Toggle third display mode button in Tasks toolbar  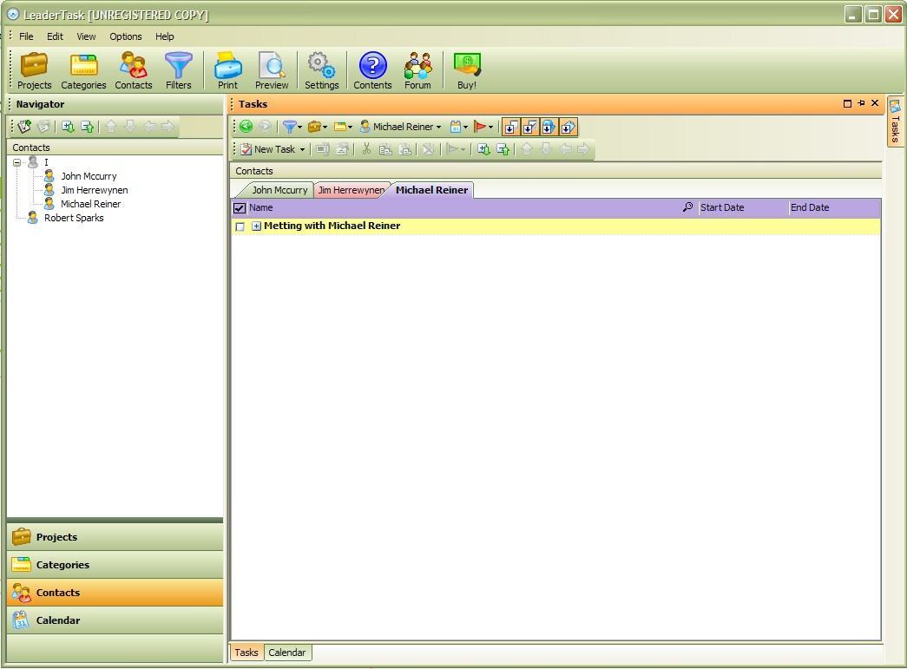coord(549,127)
